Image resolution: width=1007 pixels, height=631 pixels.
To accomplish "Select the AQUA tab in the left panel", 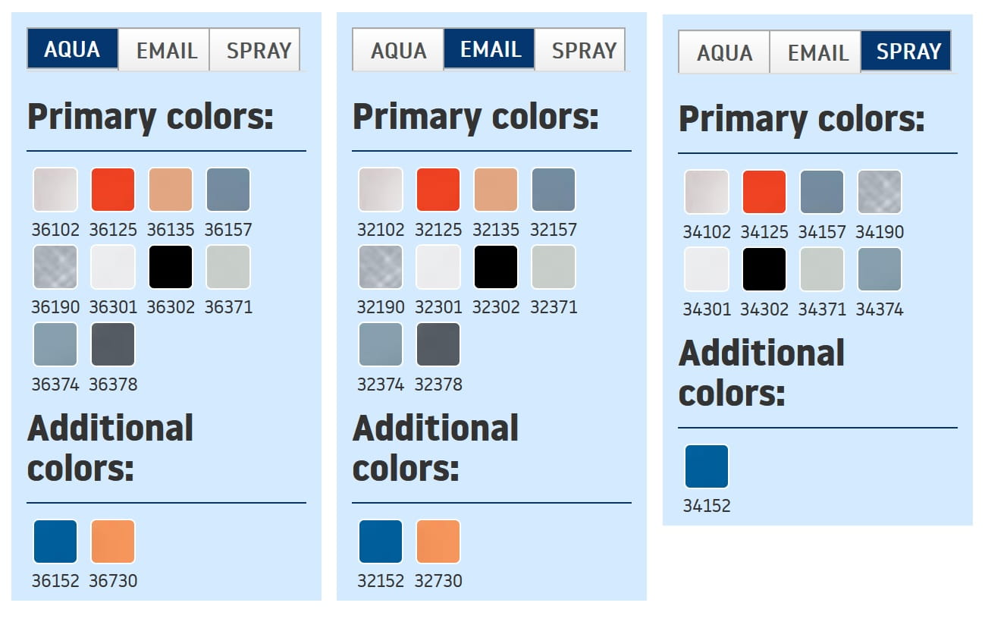I will (x=73, y=50).
